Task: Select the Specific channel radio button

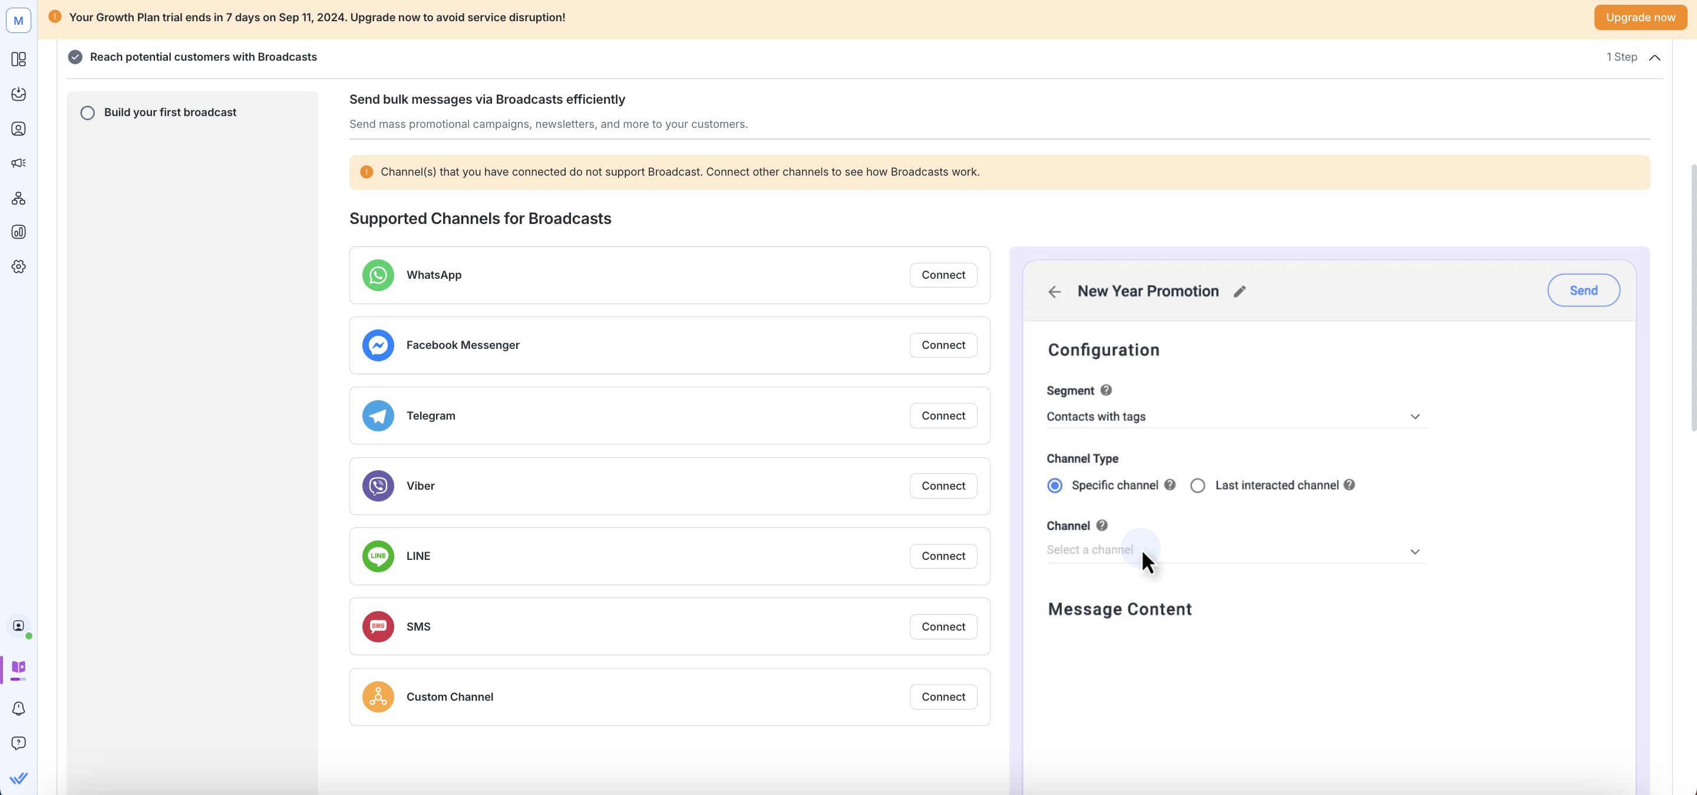Action: [x=1055, y=486]
